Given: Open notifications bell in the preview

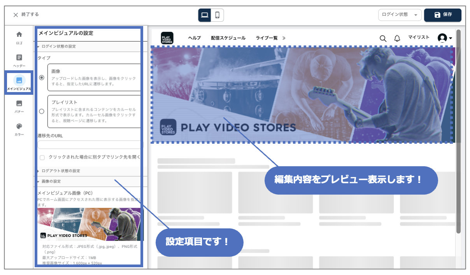Looking at the screenshot, I should 397,38.
